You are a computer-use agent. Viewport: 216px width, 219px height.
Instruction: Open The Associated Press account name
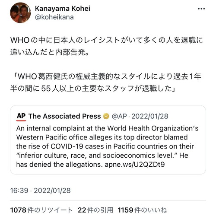[64, 116]
